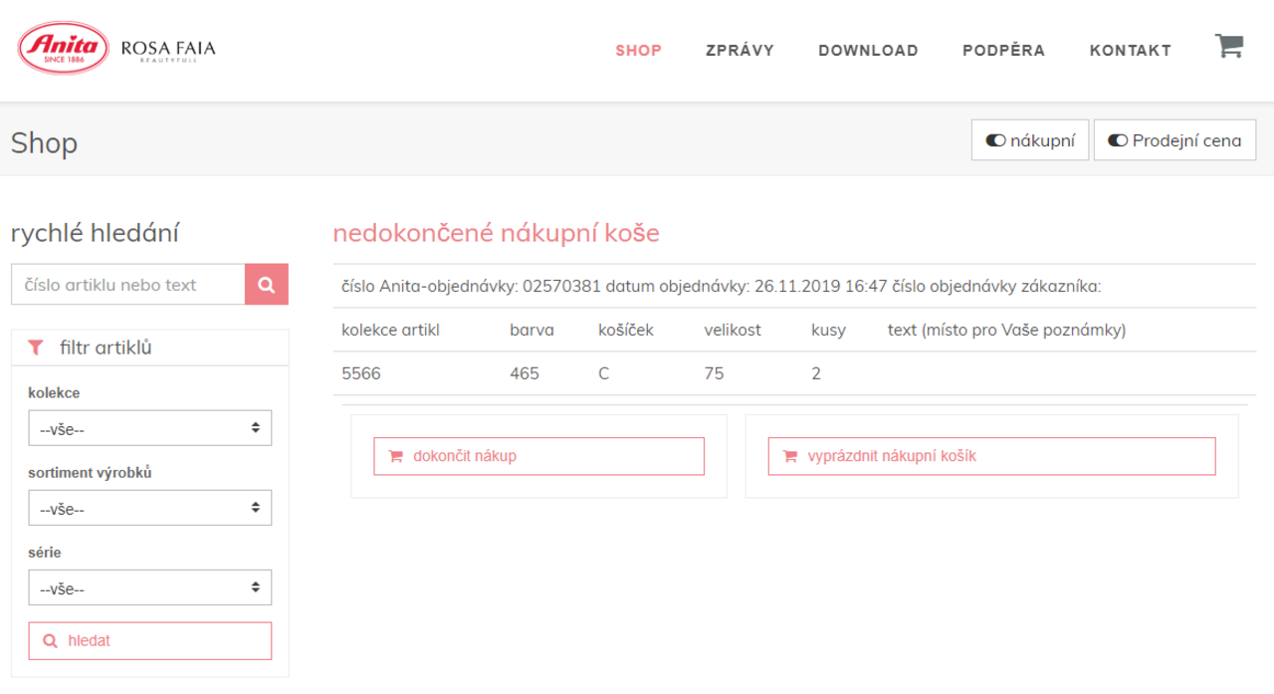Screen dimensions: 1274x694
Task: Open the shopping cart icon in header
Action: (x=1229, y=47)
